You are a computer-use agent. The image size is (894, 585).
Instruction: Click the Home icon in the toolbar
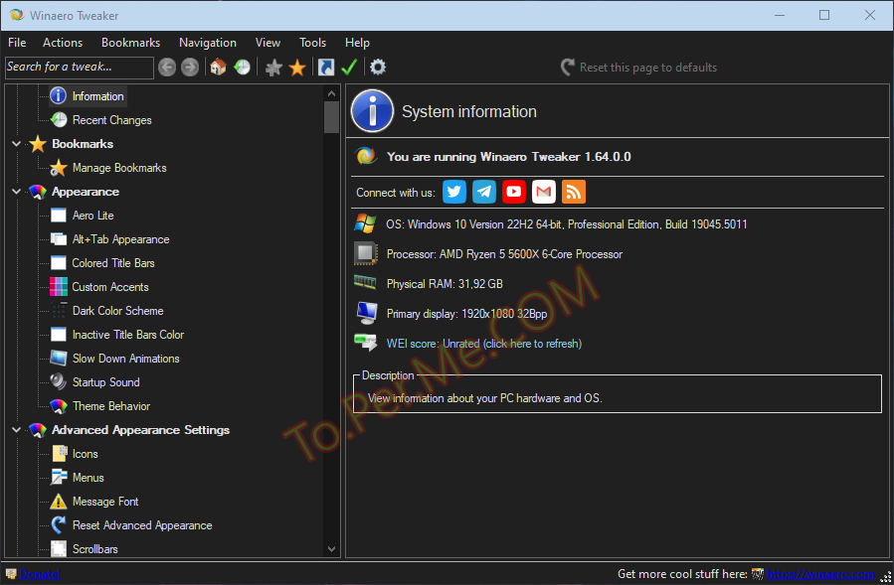click(x=218, y=68)
